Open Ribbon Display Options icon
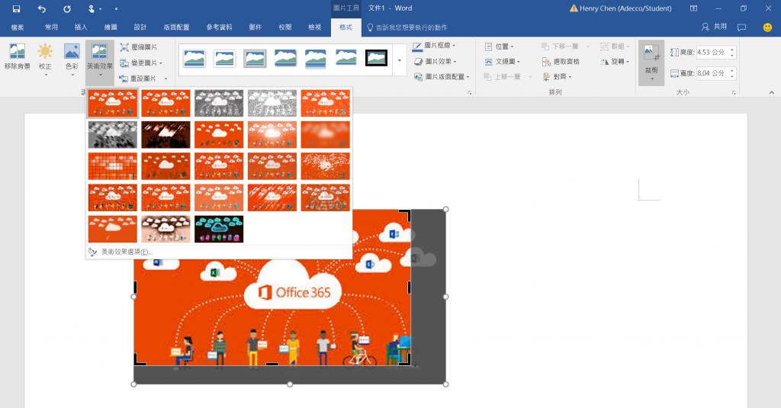Viewport: 781px width, 408px height. pyautogui.click(x=694, y=8)
